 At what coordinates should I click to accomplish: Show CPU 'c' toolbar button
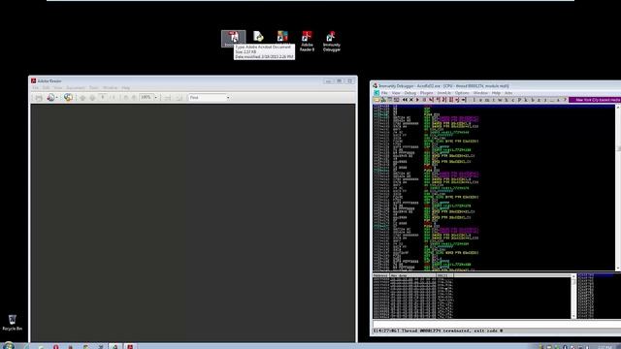(x=513, y=100)
